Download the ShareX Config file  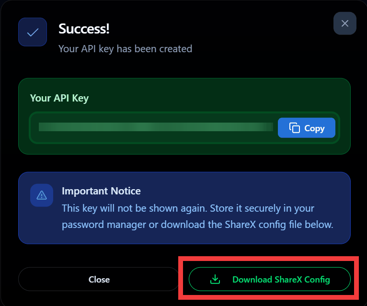click(x=269, y=279)
